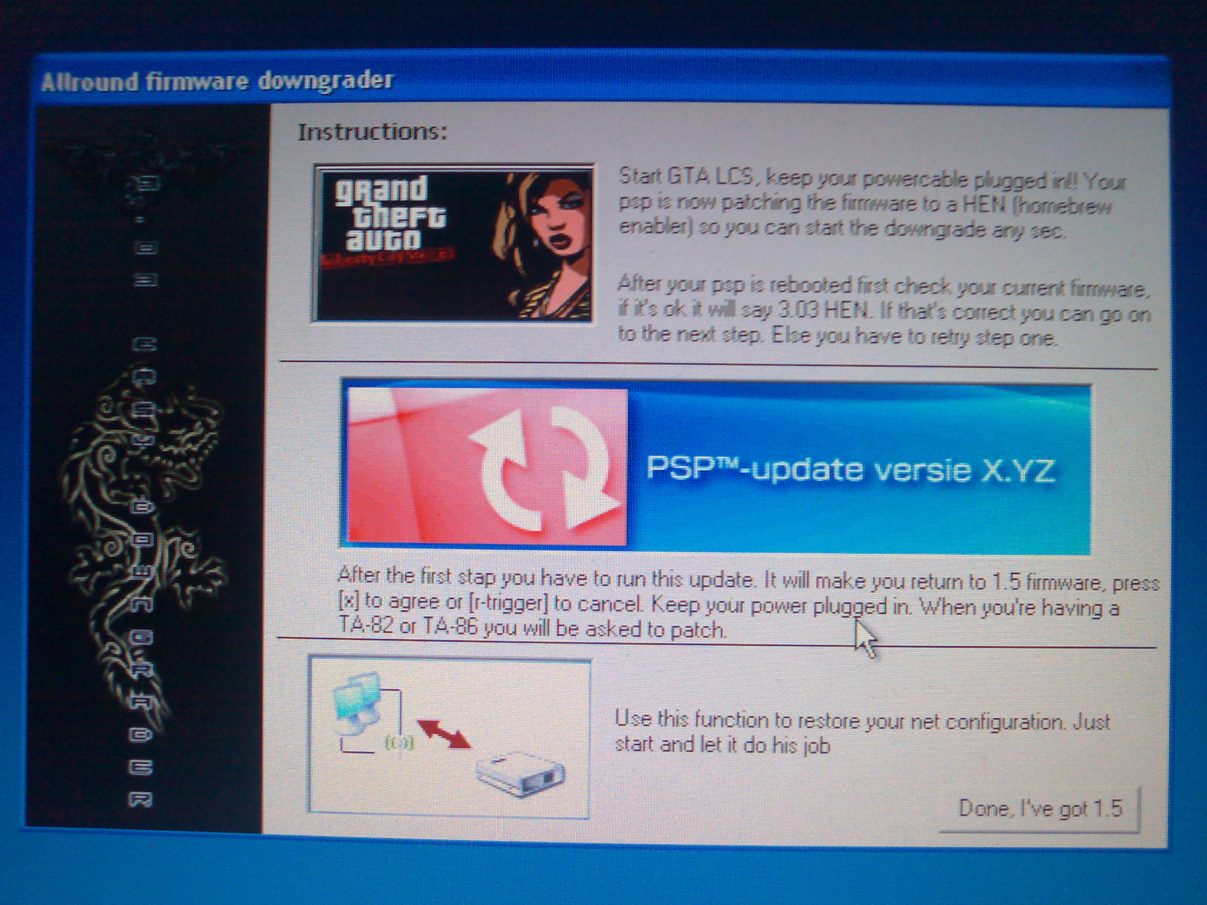1207x905 pixels.
Task: Click the 'Instructions:' heading
Action: click(x=372, y=131)
